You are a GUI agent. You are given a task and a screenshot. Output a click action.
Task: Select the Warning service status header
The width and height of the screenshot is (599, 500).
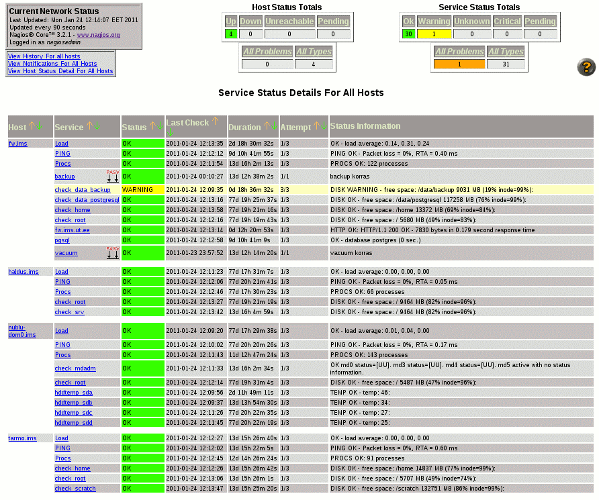pyautogui.click(x=434, y=21)
